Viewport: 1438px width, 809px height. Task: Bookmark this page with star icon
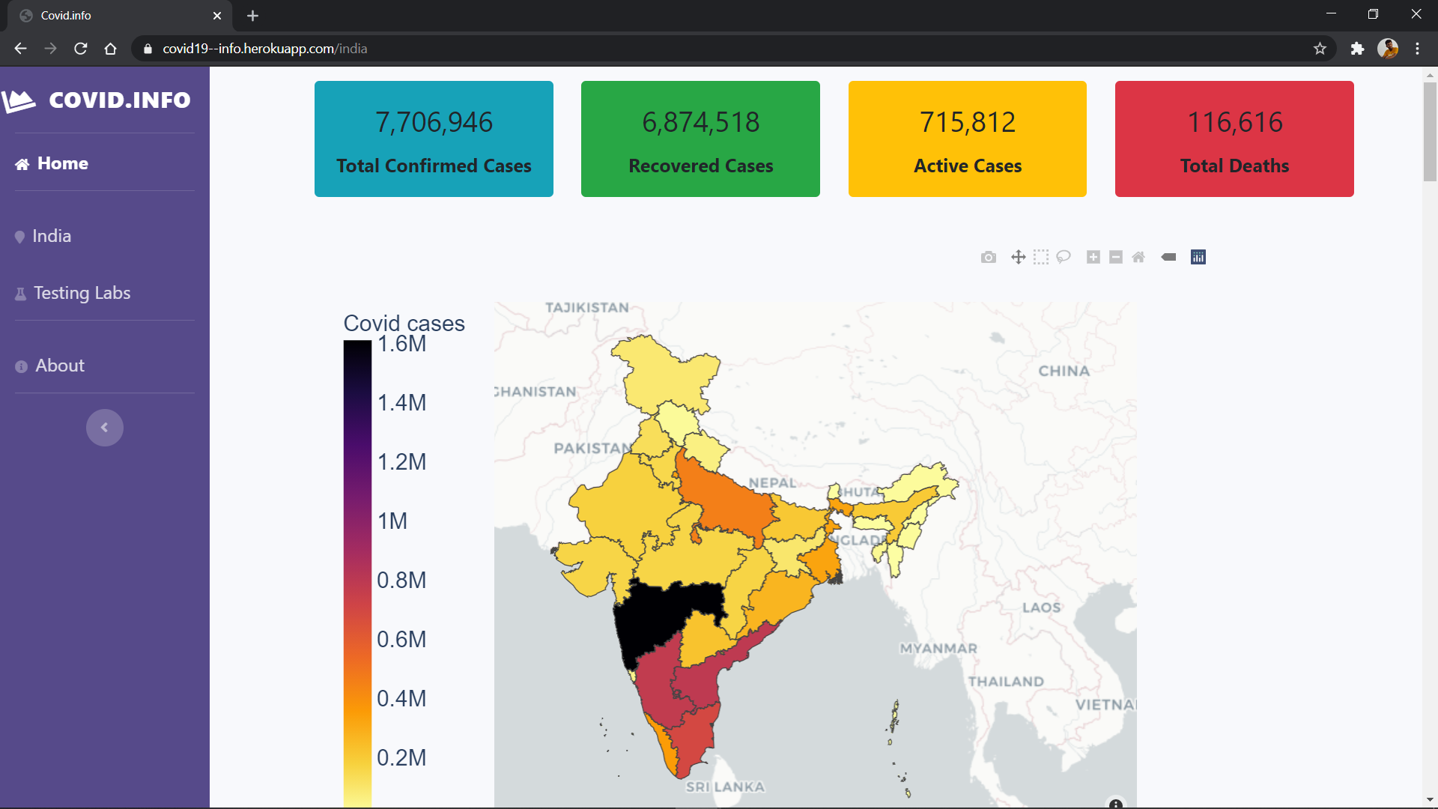click(x=1320, y=49)
